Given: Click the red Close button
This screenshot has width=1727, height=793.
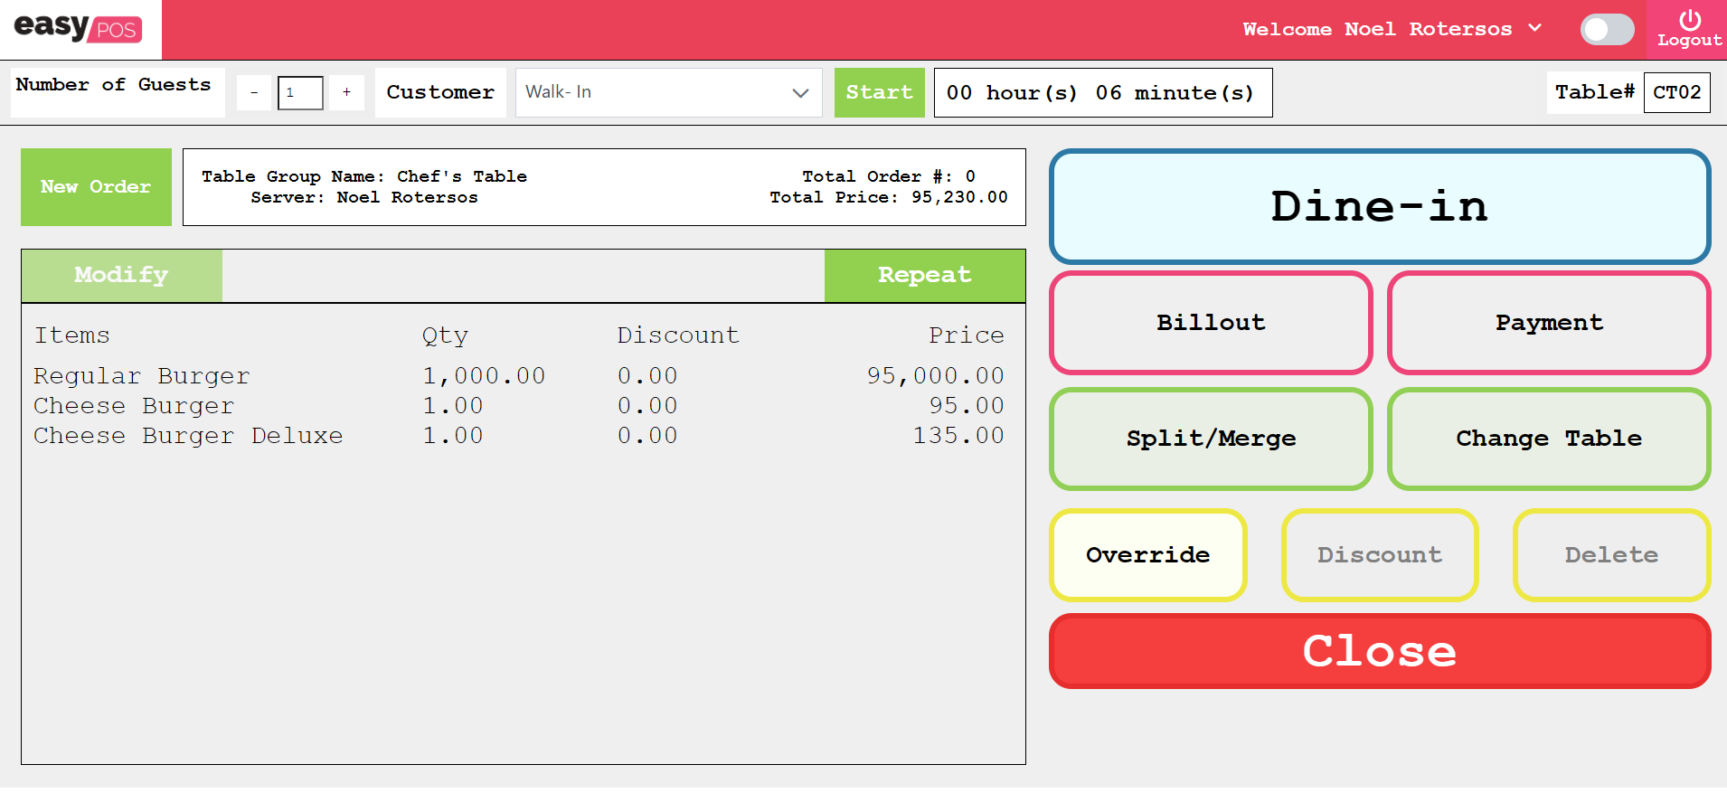Looking at the screenshot, I should [x=1380, y=651].
